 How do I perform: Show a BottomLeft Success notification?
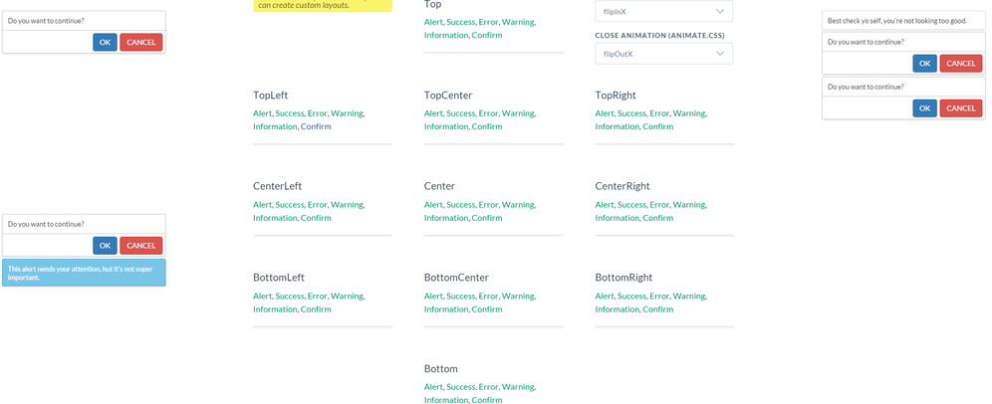pos(290,296)
